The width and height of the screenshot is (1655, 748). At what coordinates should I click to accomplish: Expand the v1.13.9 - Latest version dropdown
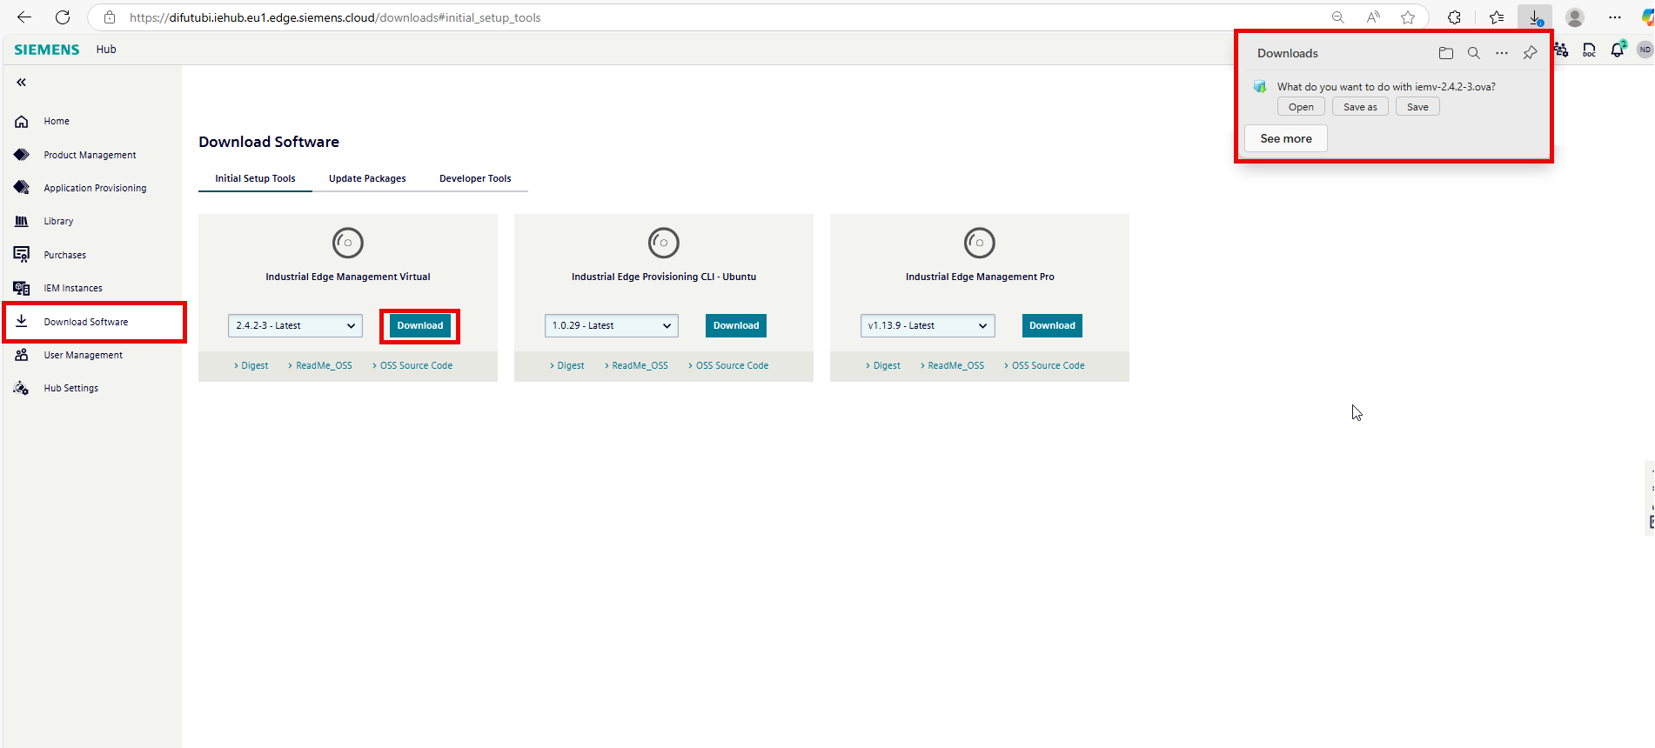[927, 326]
